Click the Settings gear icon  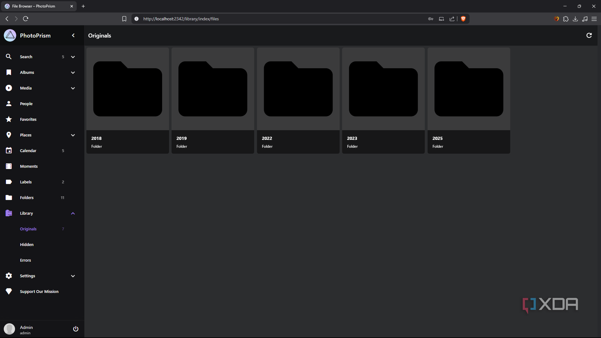tap(9, 276)
